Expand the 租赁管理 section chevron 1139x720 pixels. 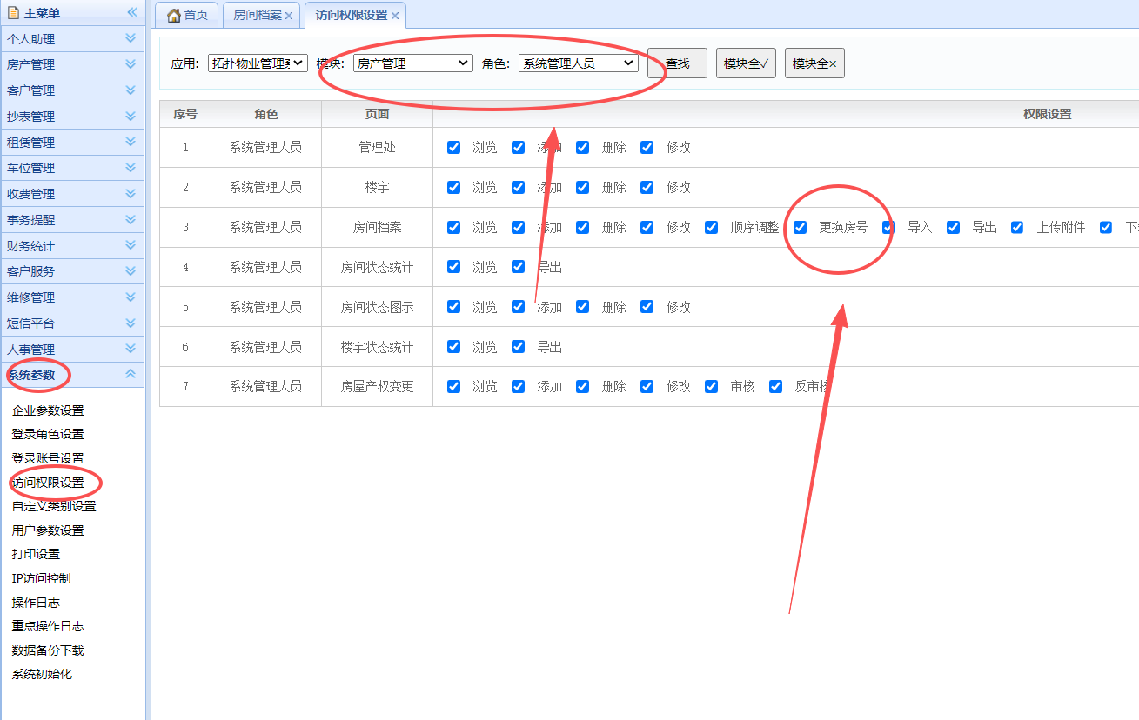pos(131,142)
